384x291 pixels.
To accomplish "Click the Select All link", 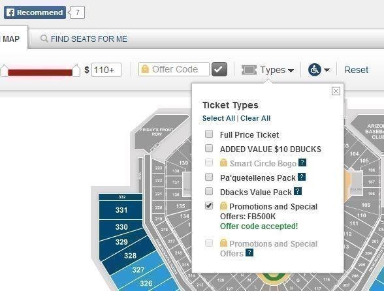I will (218, 118).
